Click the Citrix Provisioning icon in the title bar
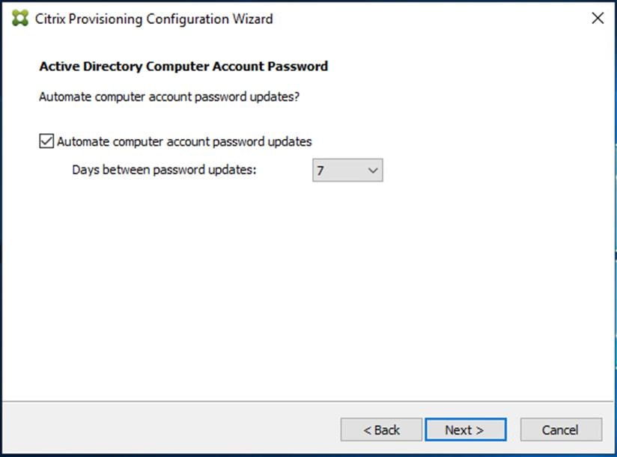The image size is (617, 457). click(x=19, y=18)
